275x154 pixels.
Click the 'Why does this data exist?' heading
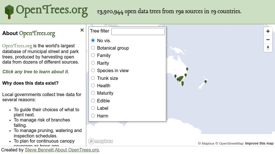[x=30, y=83]
